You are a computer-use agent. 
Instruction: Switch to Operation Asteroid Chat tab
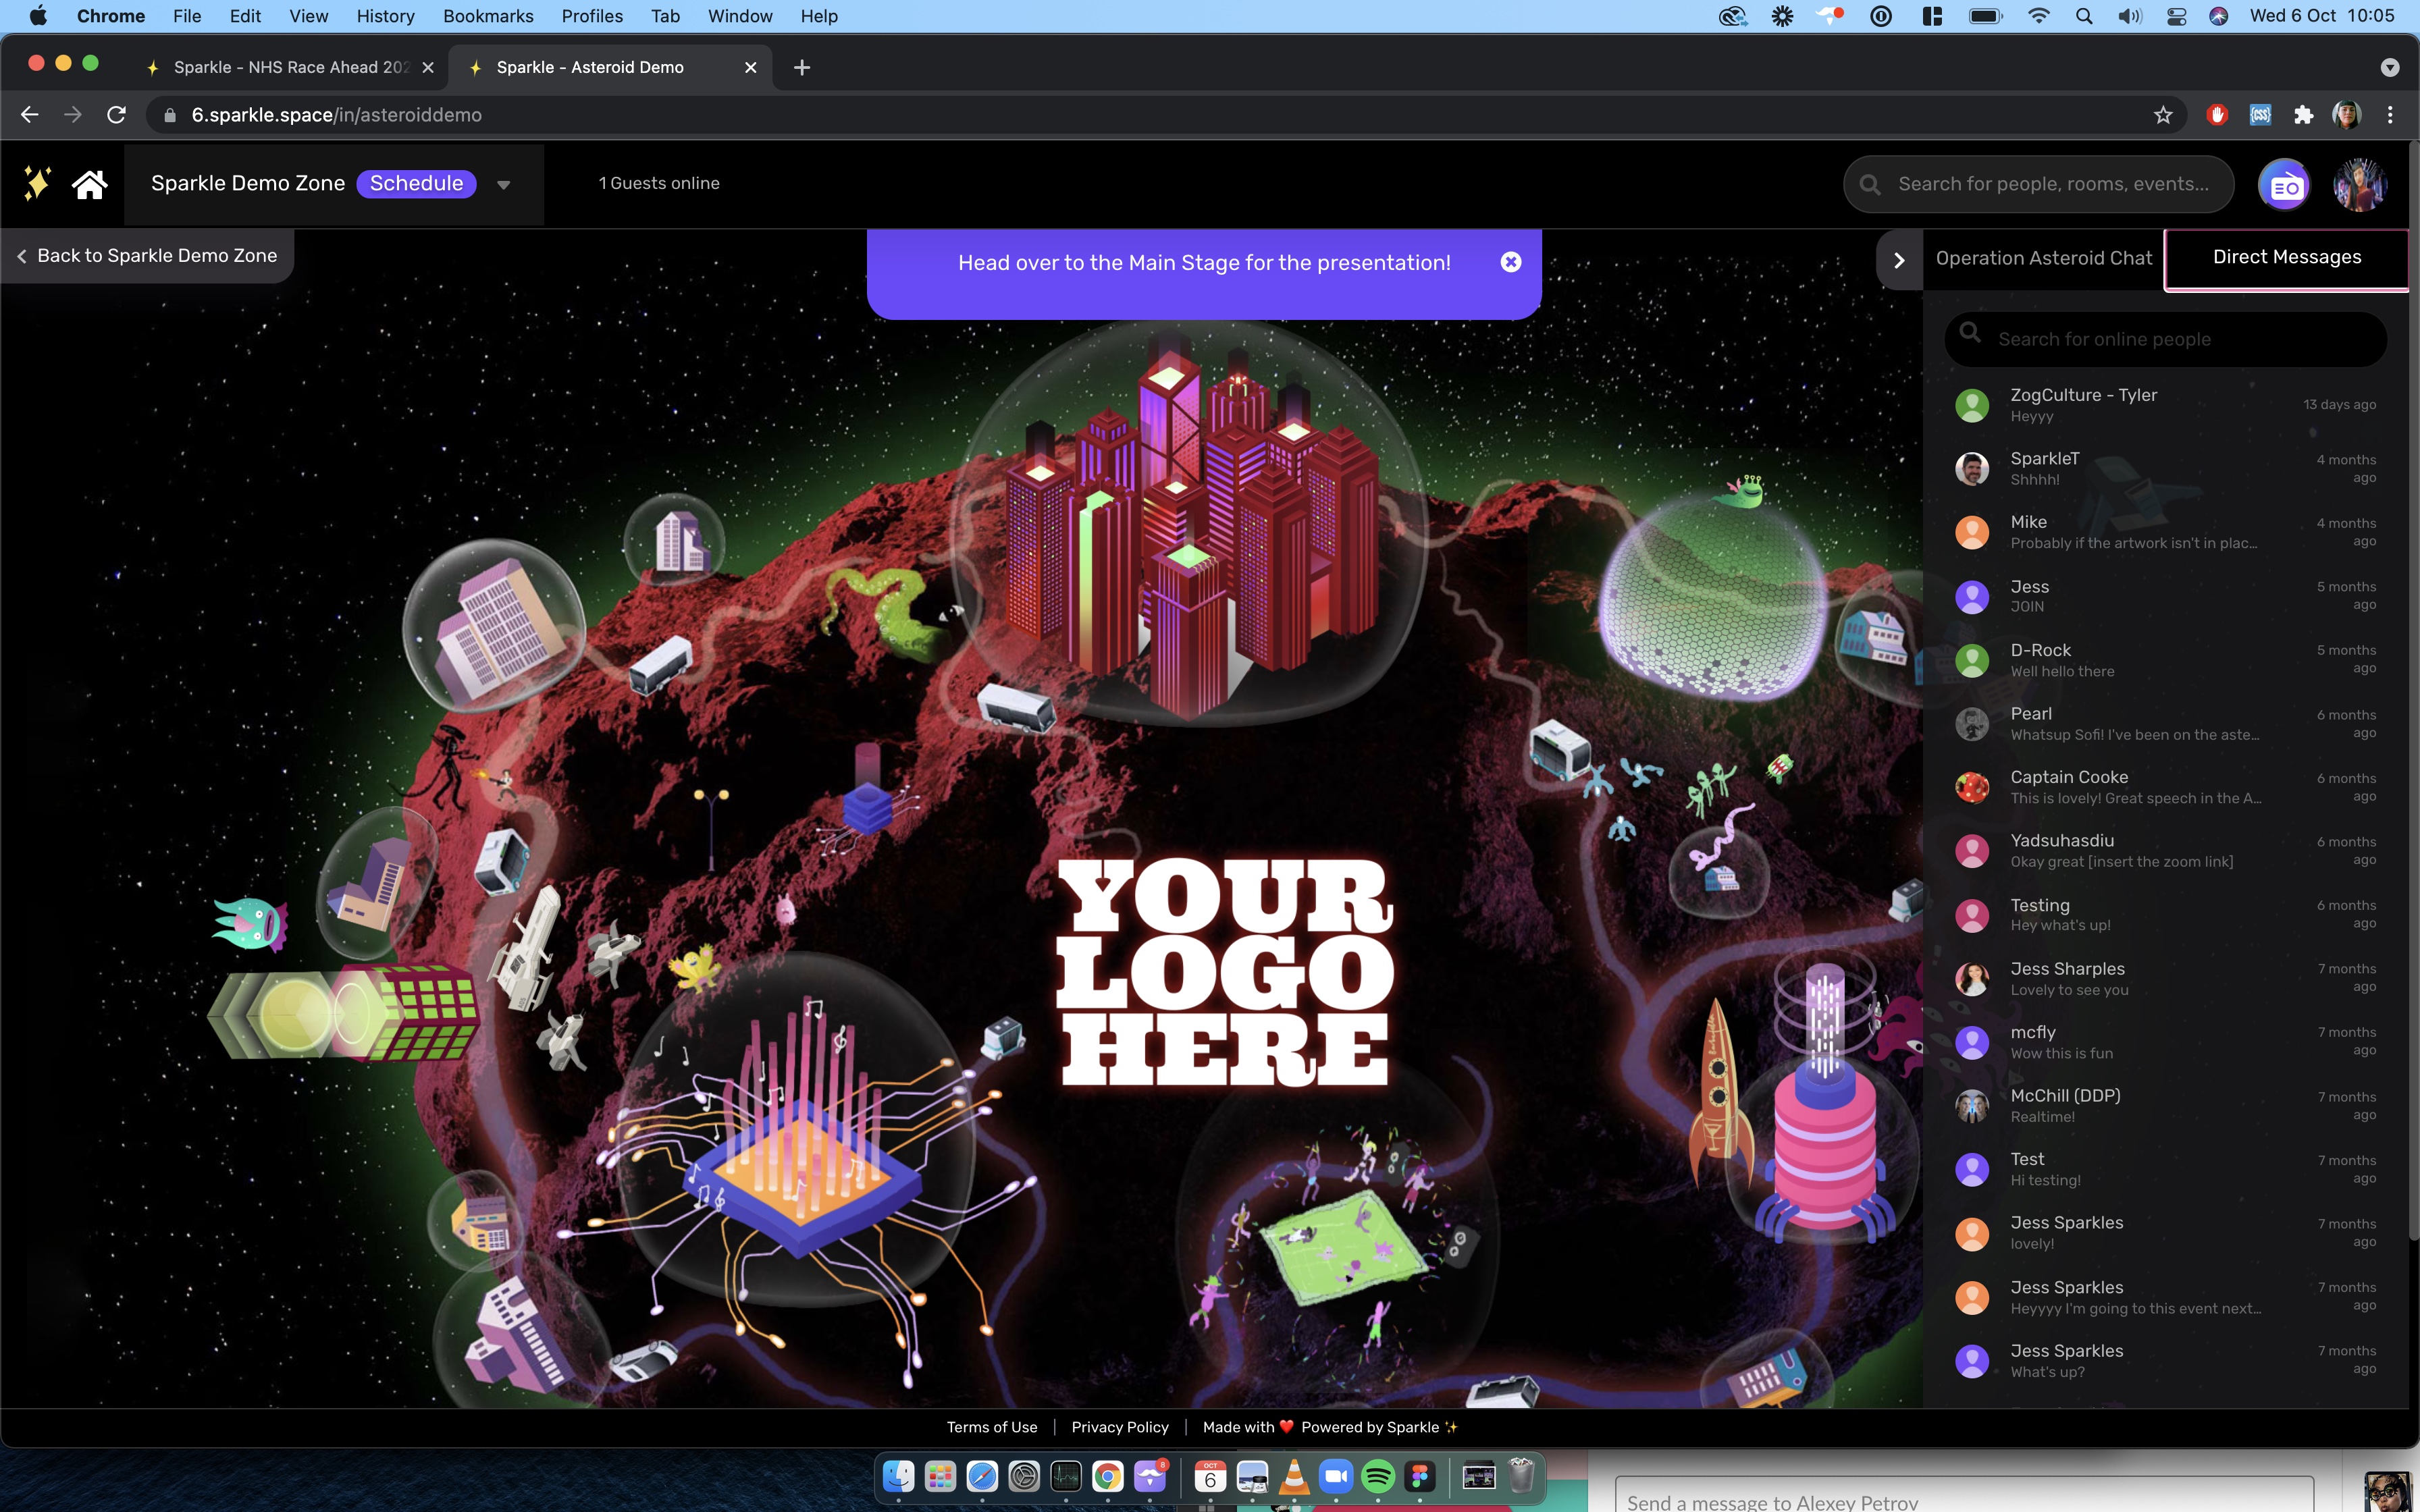tap(2043, 258)
